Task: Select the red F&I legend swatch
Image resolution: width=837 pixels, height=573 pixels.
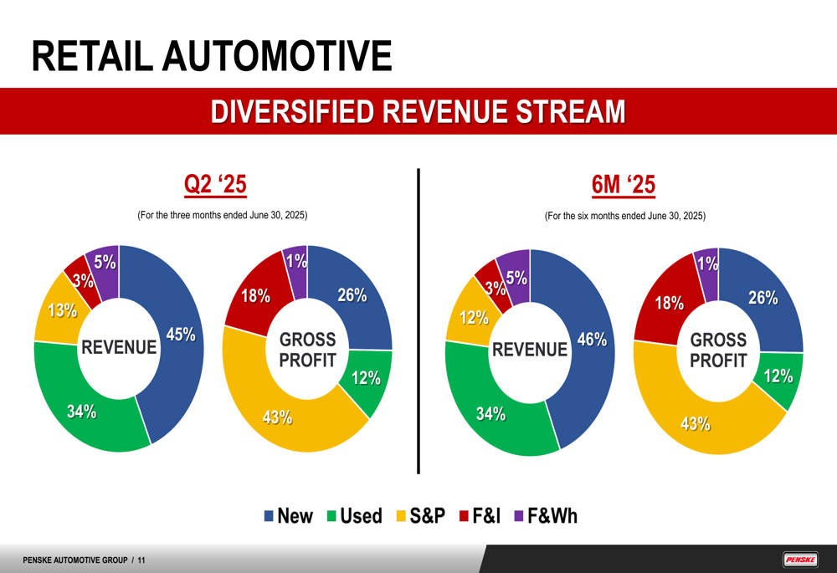Action: (x=464, y=516)
